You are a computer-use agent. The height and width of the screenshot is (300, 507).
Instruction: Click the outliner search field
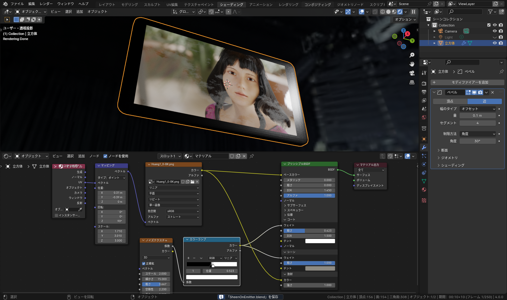click(465, 12)
